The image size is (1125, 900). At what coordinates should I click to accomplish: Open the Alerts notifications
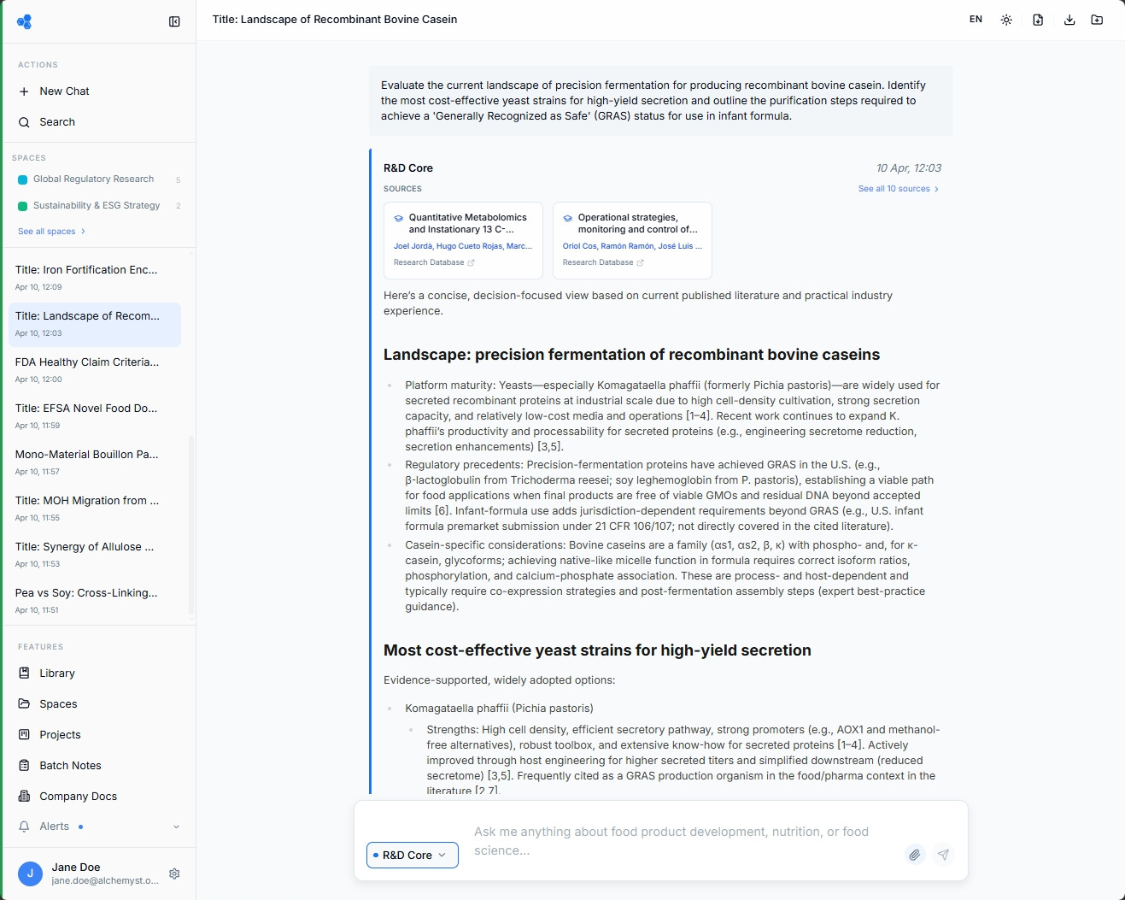tap(55, 826)
